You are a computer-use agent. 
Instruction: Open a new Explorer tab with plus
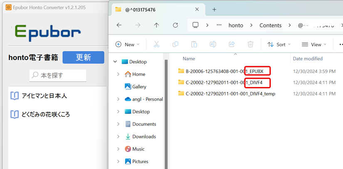tap(215, 10)
